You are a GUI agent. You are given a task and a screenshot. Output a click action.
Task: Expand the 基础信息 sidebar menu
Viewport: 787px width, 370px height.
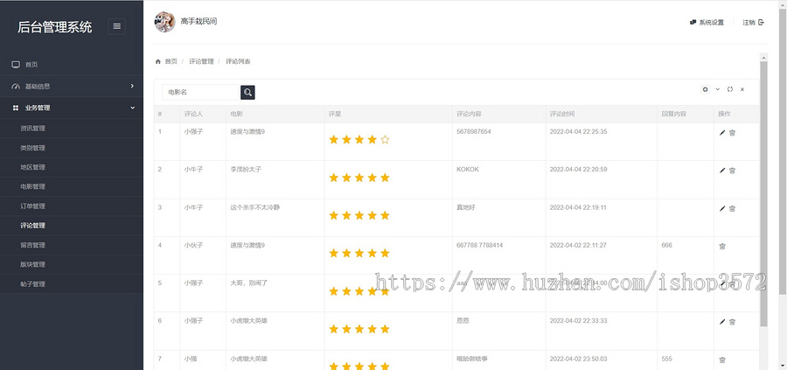point(72,86)
